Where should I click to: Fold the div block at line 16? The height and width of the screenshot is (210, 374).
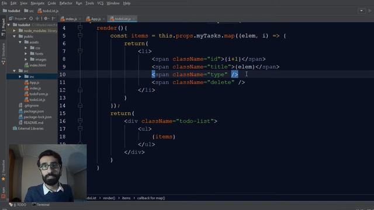pyautogui.click(x=80, y=121)
